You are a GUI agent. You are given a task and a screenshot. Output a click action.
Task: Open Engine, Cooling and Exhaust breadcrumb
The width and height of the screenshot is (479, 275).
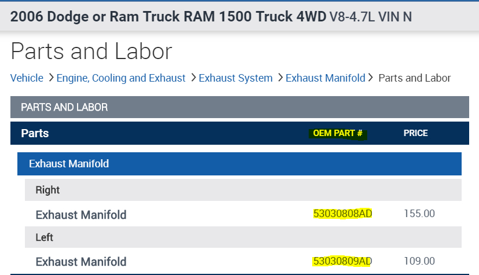pos(121,78)
